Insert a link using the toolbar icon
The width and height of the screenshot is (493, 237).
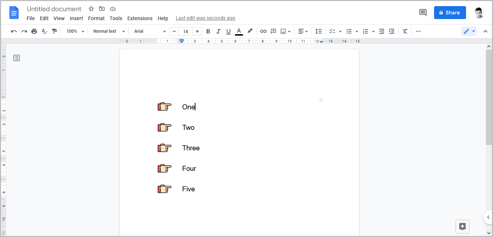point(263,31)
